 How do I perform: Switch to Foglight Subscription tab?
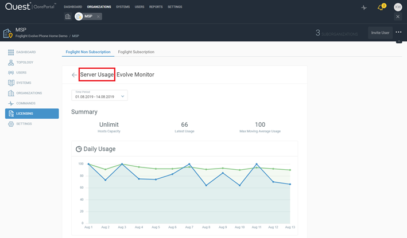136,52
